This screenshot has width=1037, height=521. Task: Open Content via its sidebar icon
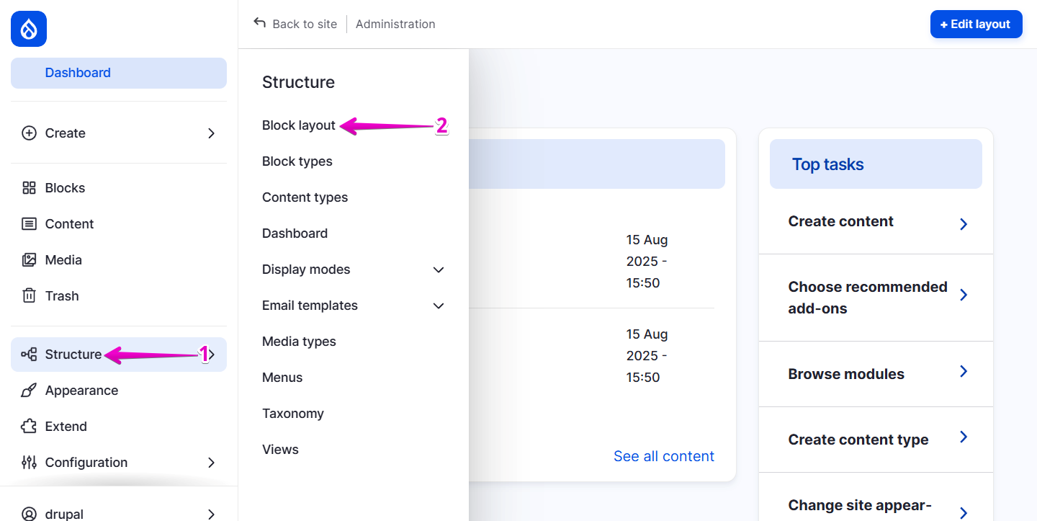pyautogui.click(x=29, y=223)
